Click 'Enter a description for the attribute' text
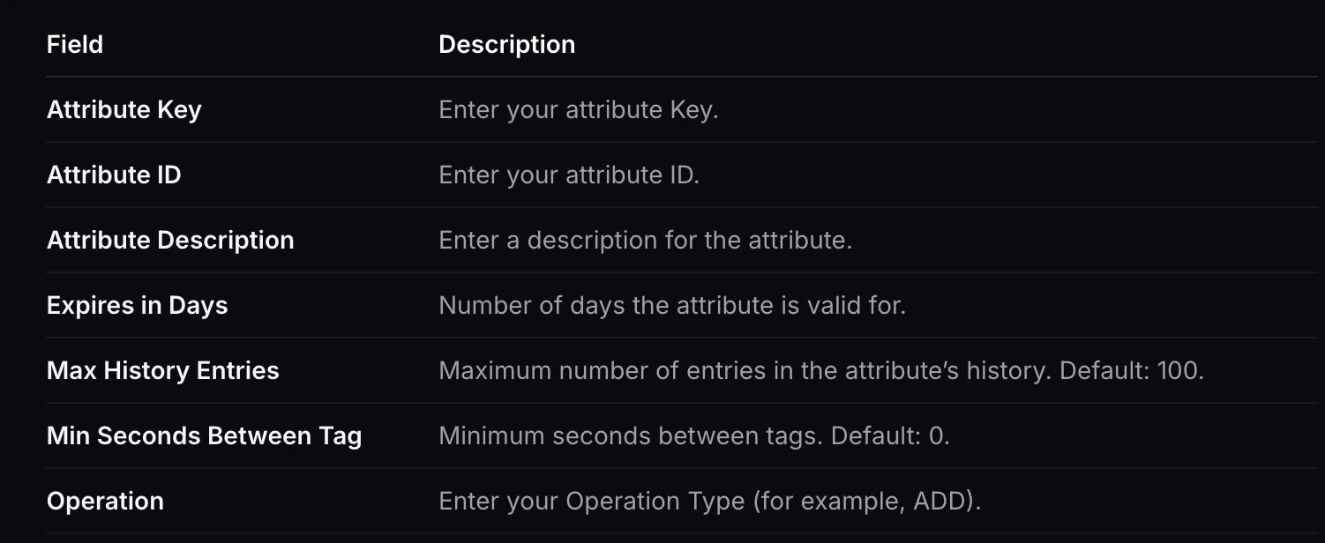Screen dimensions: 1325x543 tap(645, 240)
